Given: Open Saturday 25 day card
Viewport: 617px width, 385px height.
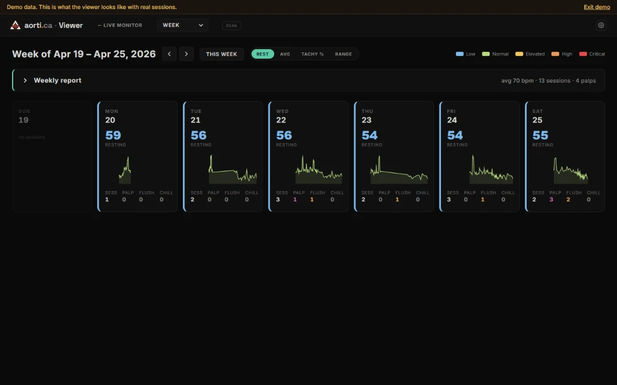Looking at the screenshot, I should pos(564,156).
